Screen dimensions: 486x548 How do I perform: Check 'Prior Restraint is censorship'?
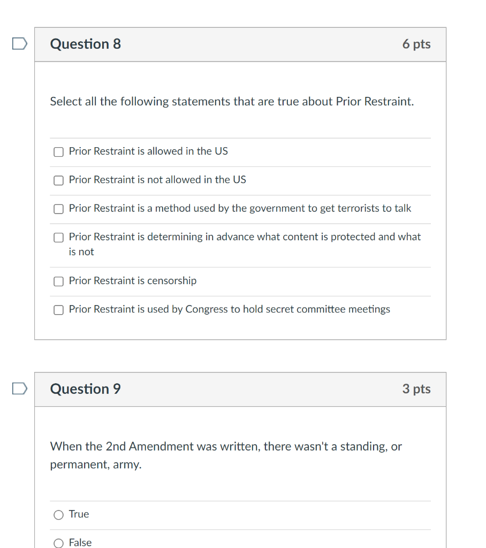(x=58, y=281)
